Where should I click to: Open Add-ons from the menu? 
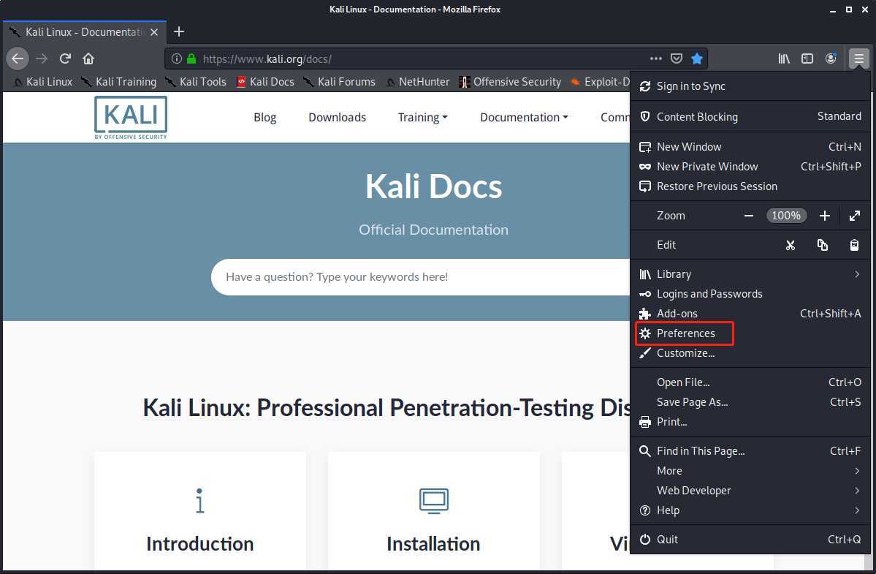(x=750, y=314)
